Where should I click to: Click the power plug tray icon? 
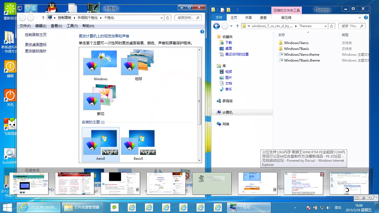pyautogui.click(x=315, y=207)
